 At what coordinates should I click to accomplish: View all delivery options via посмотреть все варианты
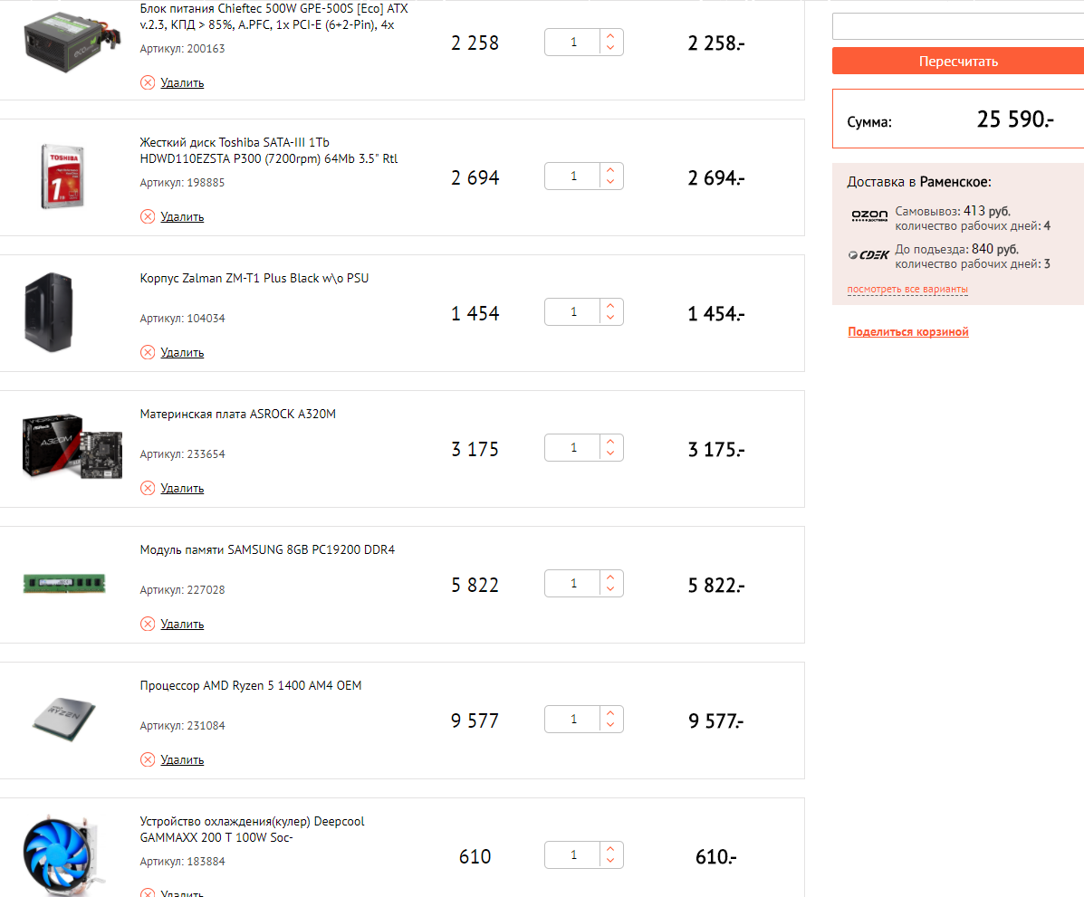(907, 290)
